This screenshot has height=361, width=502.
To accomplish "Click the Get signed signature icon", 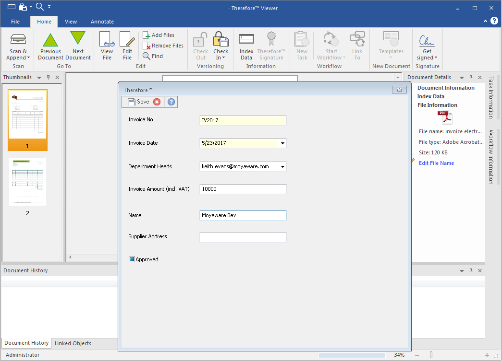I will tap(427, 39).
